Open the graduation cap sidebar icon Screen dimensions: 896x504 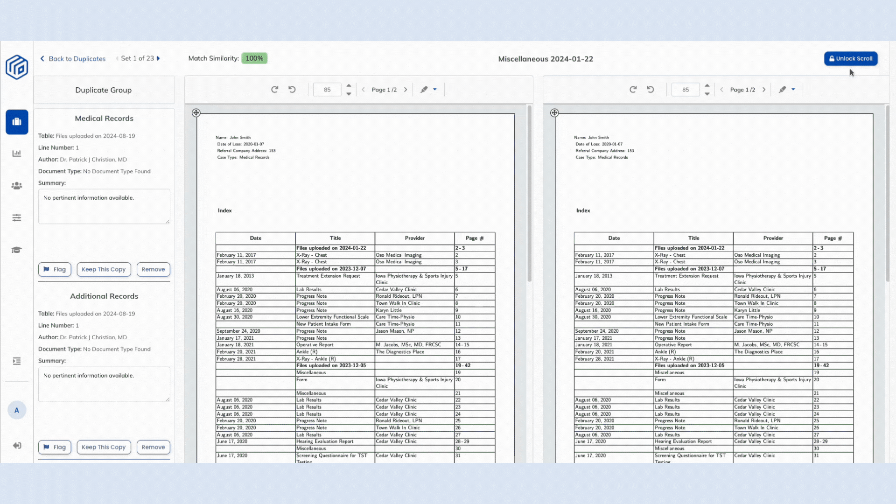(x=17, y=250)
